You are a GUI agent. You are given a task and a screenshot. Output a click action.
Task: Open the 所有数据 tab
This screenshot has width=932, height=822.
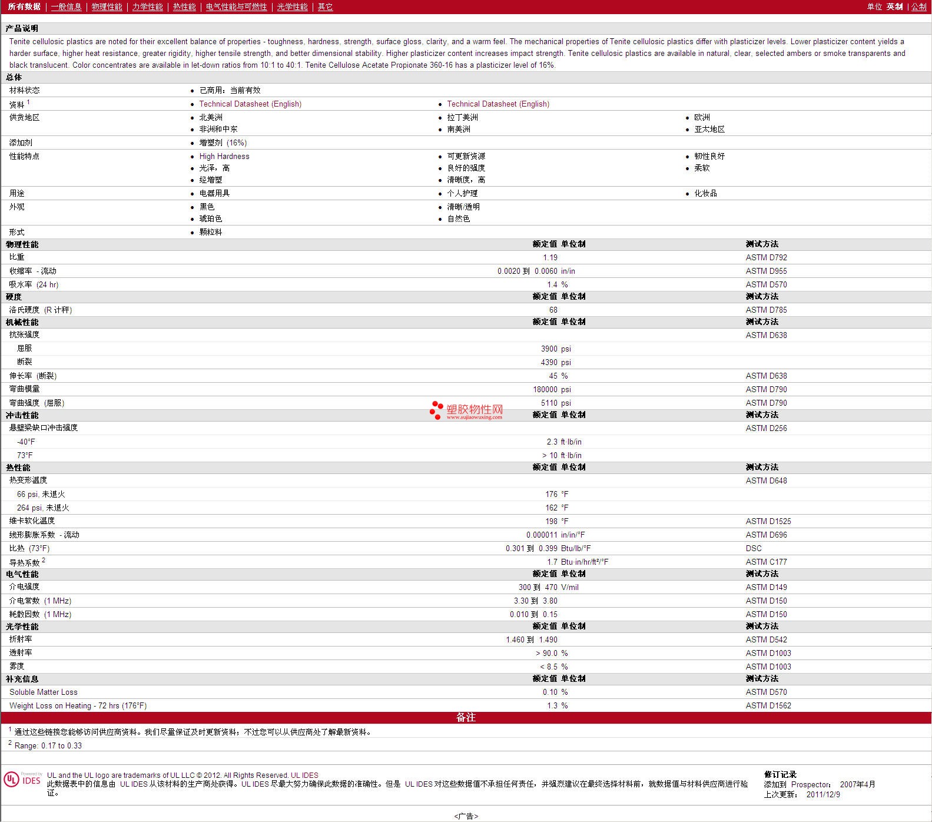point(24,6)
